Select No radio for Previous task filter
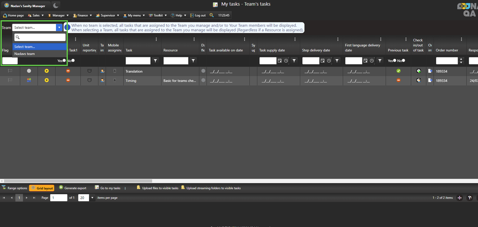This screenshot has width=478, height=227. coord(403,61)
